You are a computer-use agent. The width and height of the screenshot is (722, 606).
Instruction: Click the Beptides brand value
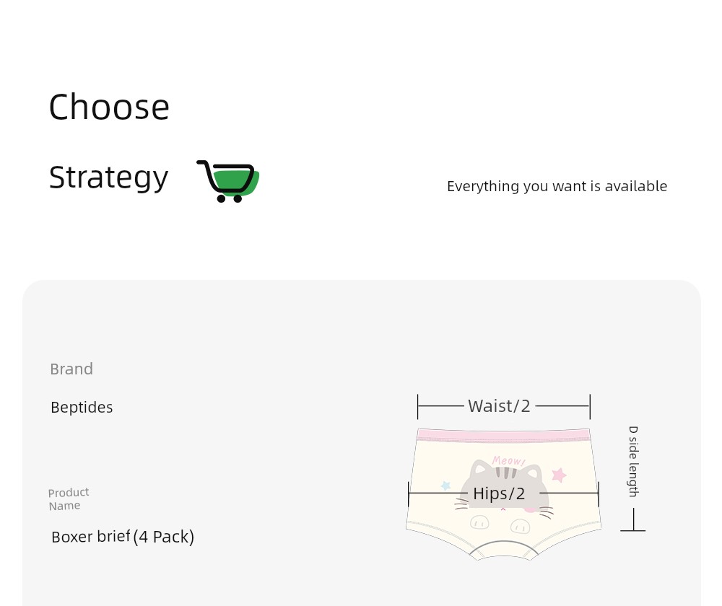point(82,407)
